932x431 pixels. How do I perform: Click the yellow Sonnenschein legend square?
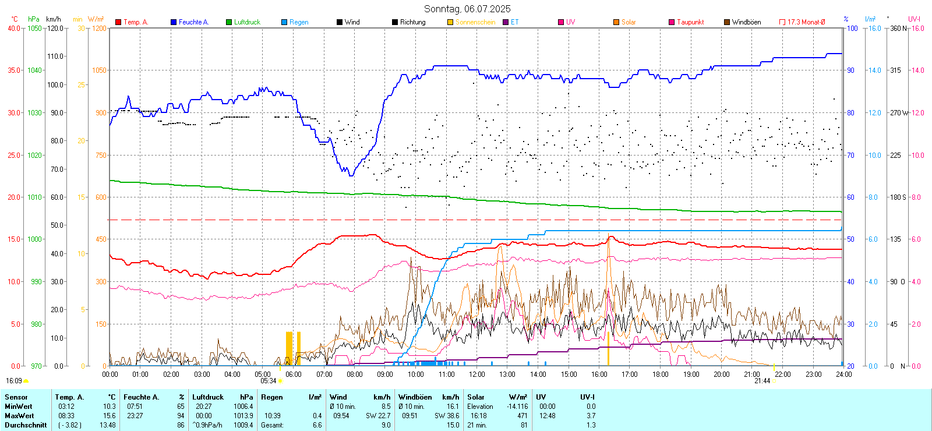pyautogui.click(x=450, y=22)
